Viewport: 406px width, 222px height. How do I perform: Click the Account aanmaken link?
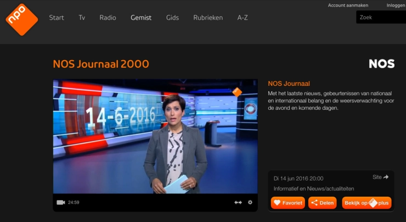point(348,5)
